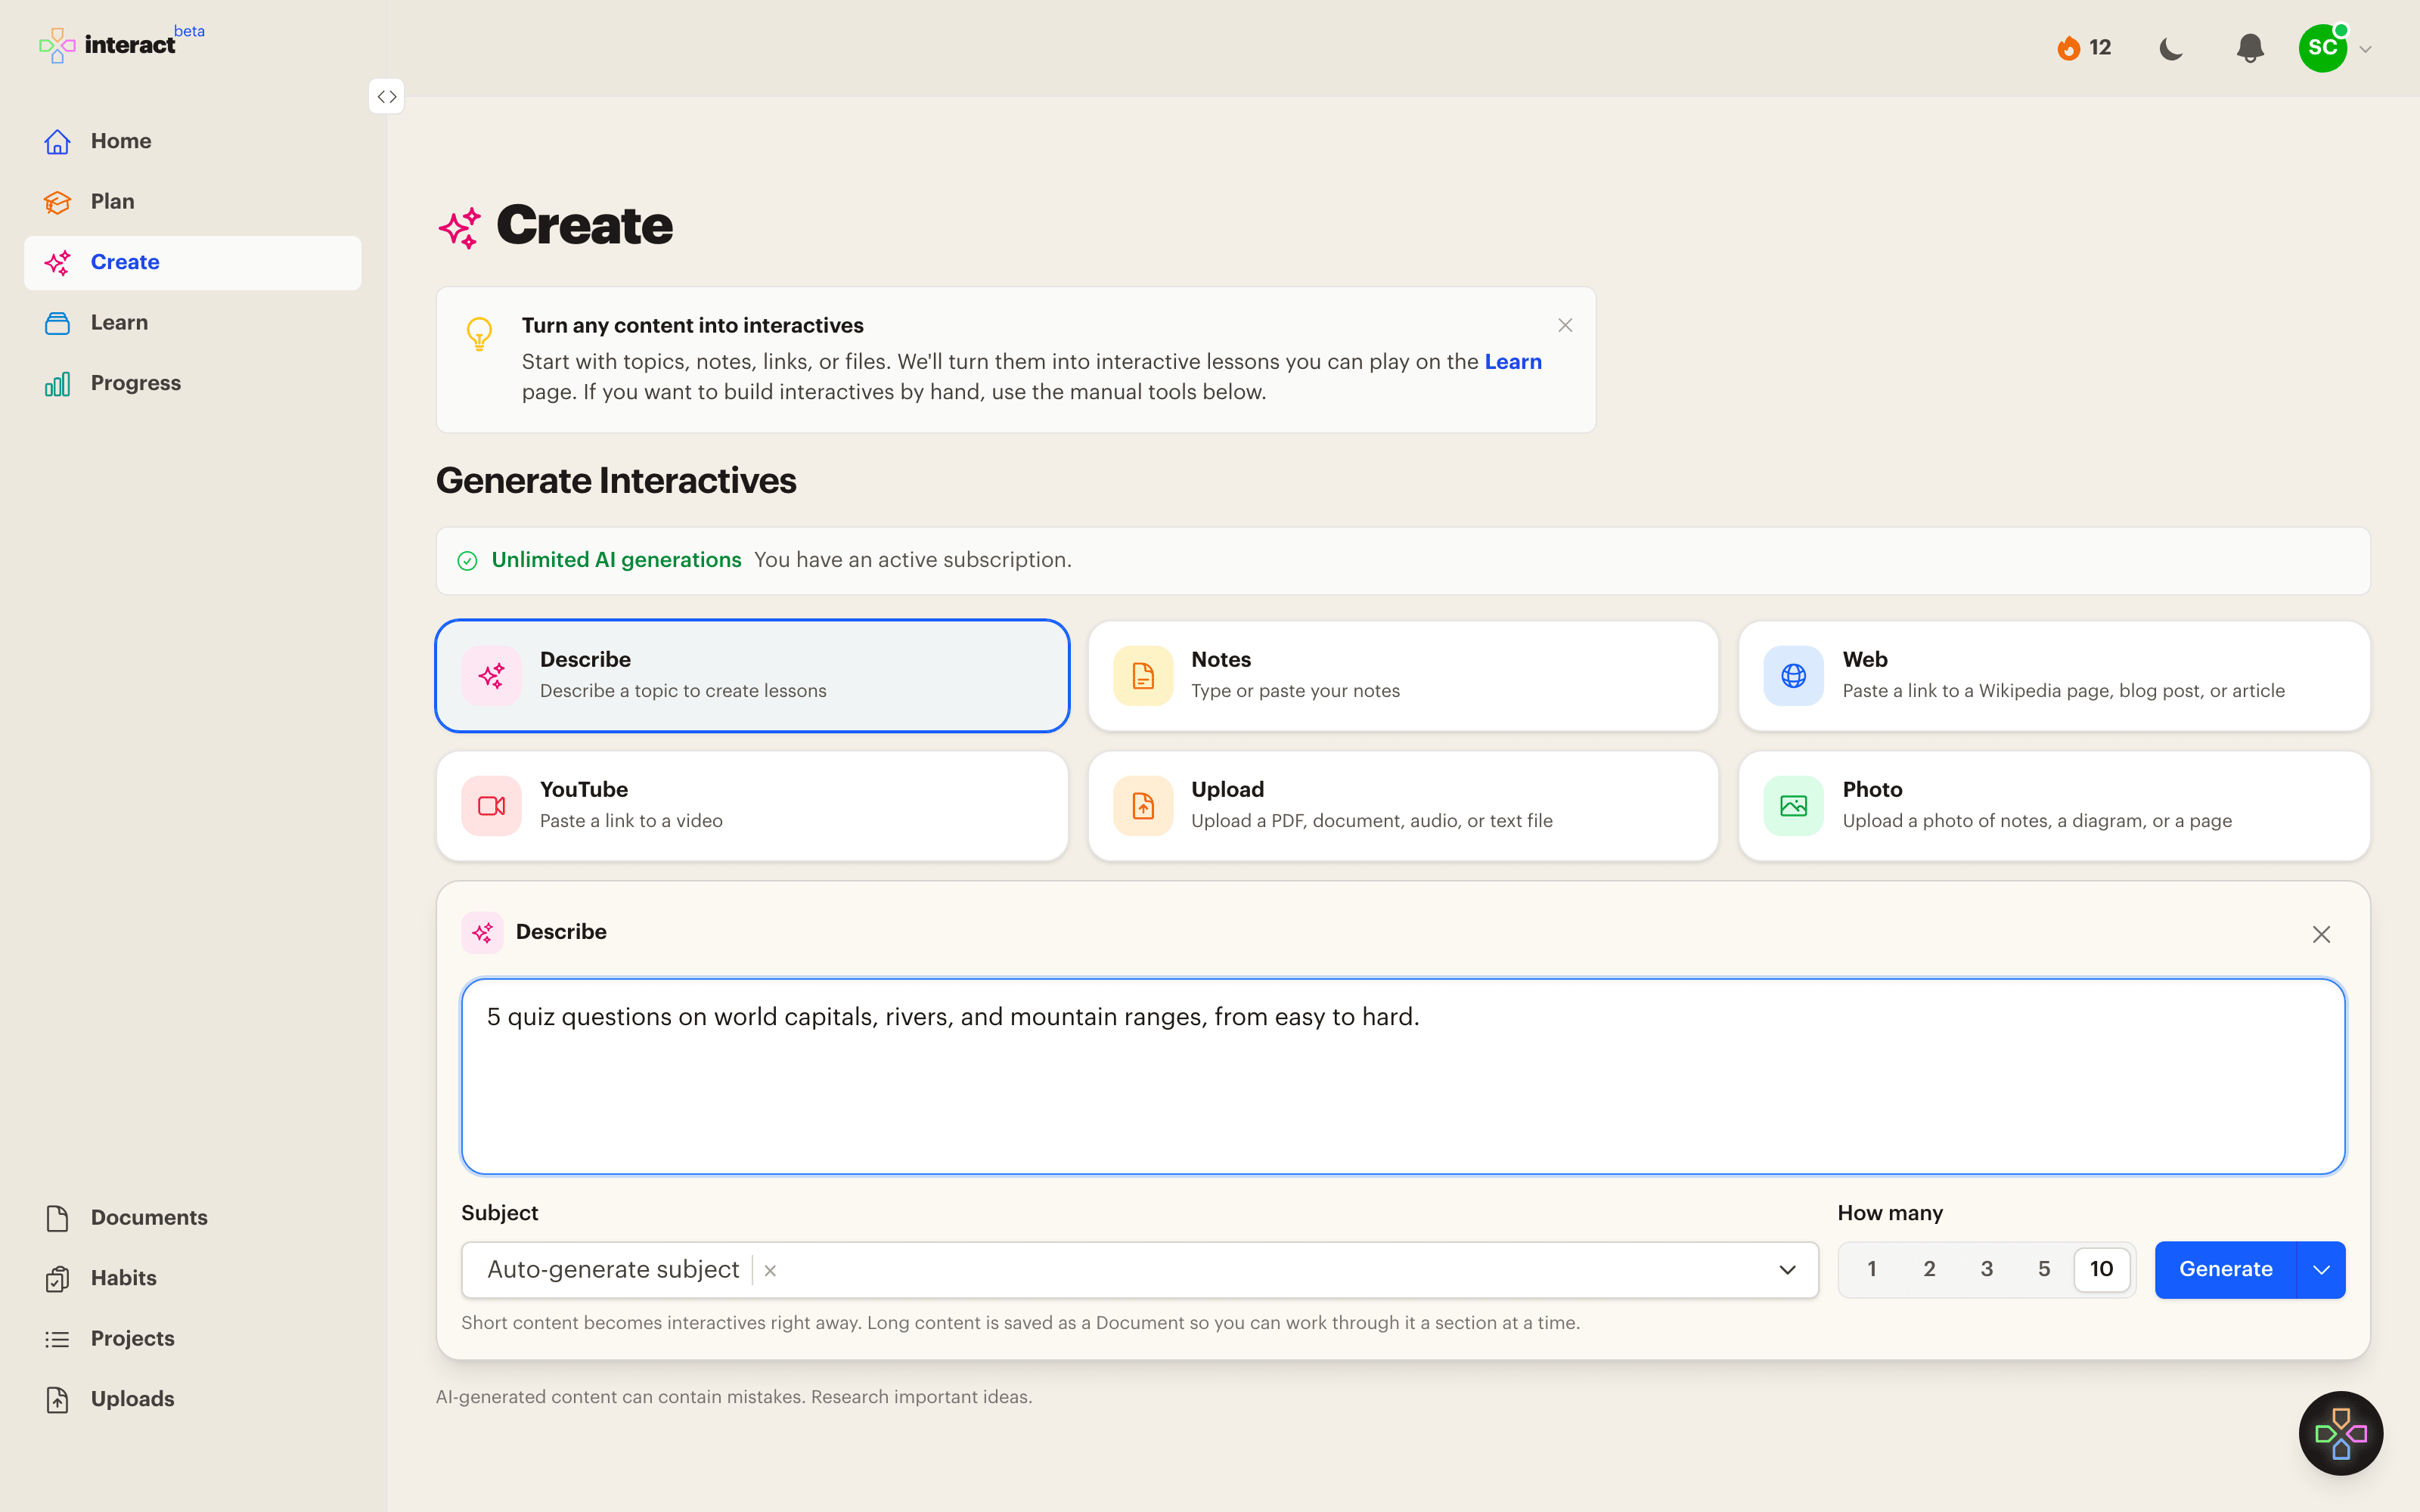
Task: Open the streak flame counter showing 12
Action: pyautogui.click(x=2084, y=48)
